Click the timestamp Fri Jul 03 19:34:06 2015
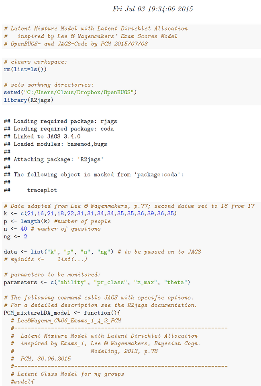 pyautogui.click(x=153, y=9)
